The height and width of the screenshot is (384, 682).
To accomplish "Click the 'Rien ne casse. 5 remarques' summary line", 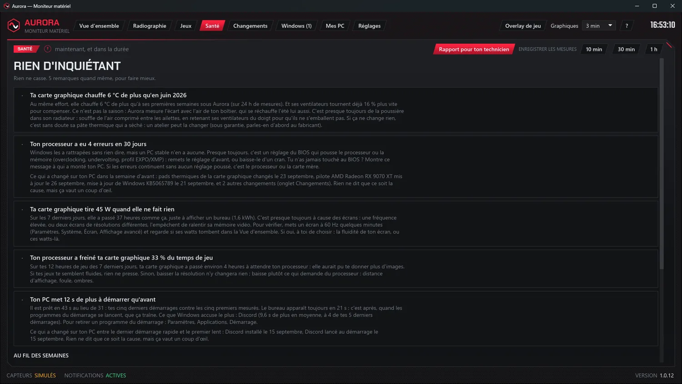I will click(85, 78).
